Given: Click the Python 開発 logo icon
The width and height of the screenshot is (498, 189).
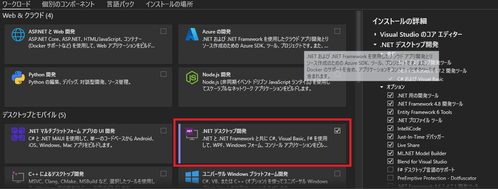Looking at the screenshot, I should 19,78.
